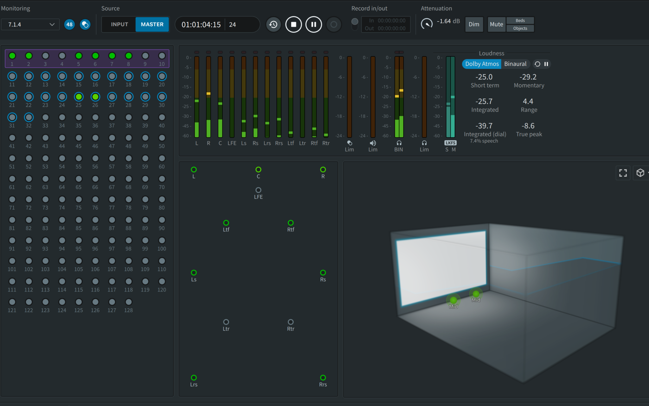Select object 25 in the object grid
649x406 pixels.
point(79,97)
